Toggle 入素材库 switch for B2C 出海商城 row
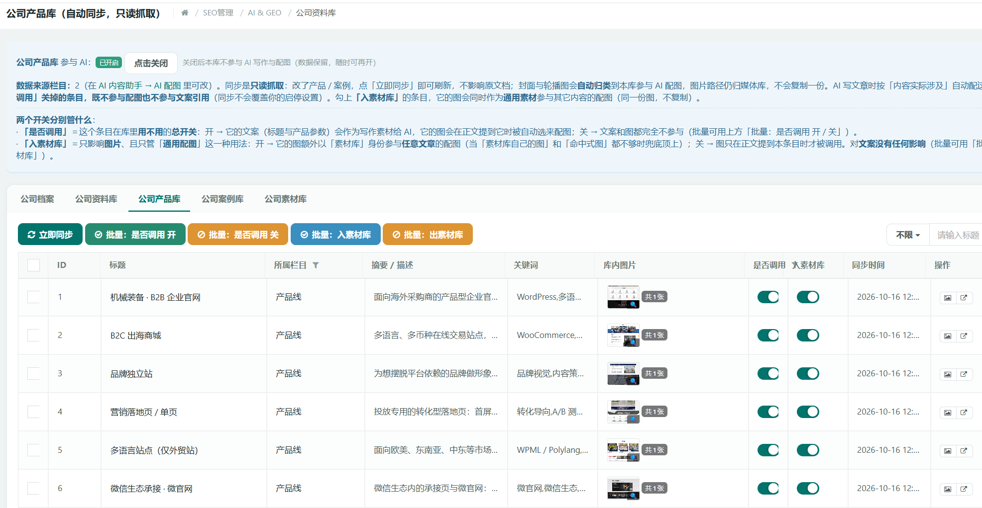 click(x=808, y=335)
